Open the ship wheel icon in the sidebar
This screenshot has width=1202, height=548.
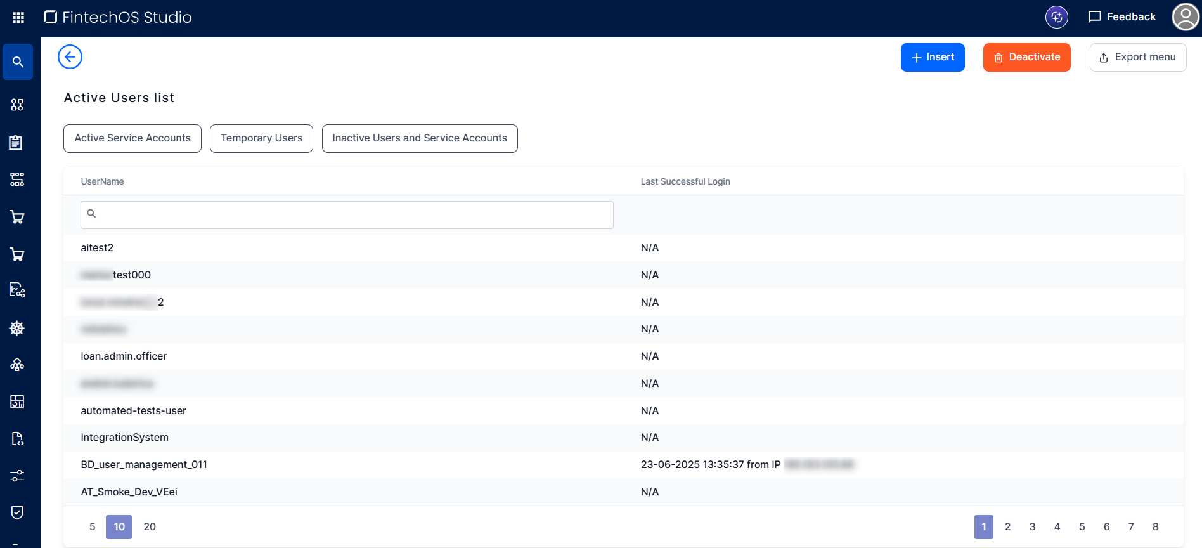17,328
